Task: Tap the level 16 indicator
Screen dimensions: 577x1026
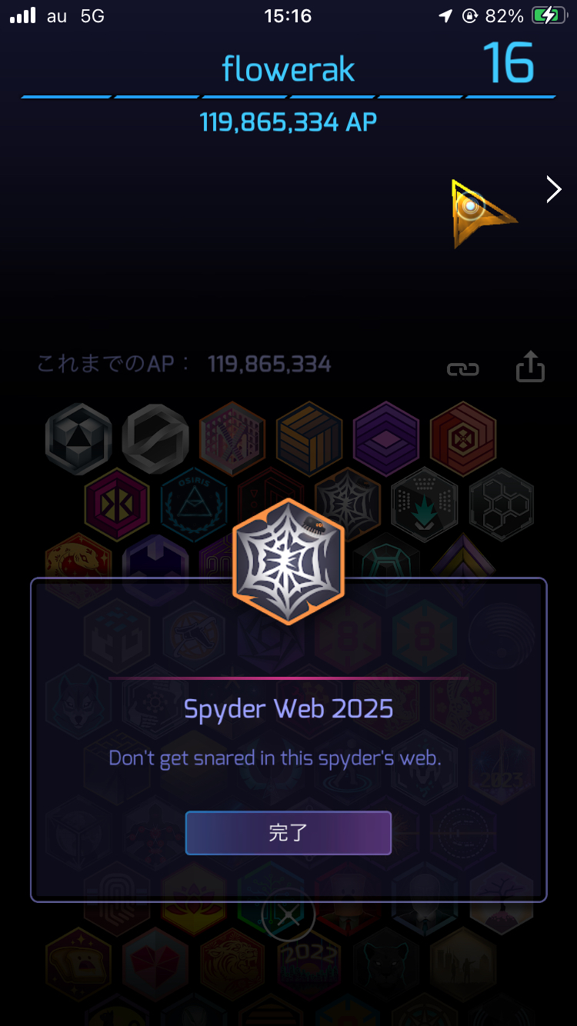Action: (509, 63)
